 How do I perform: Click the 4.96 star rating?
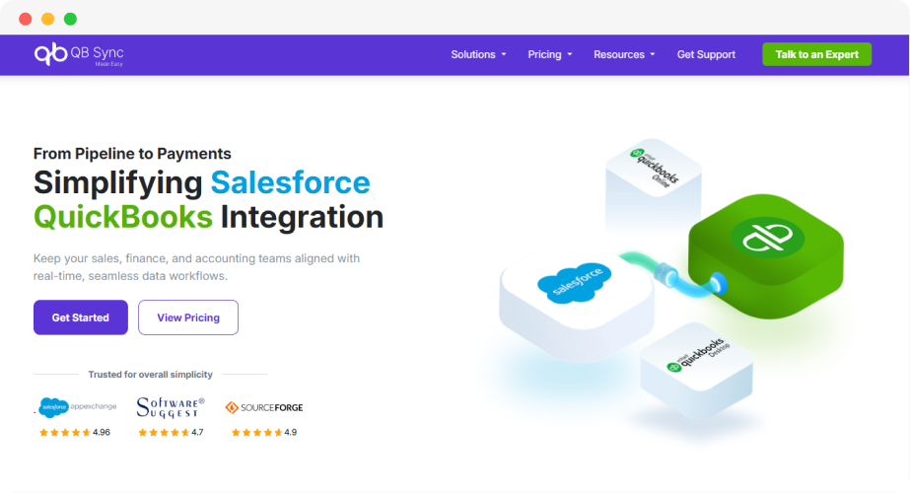(x=74, y=432)
